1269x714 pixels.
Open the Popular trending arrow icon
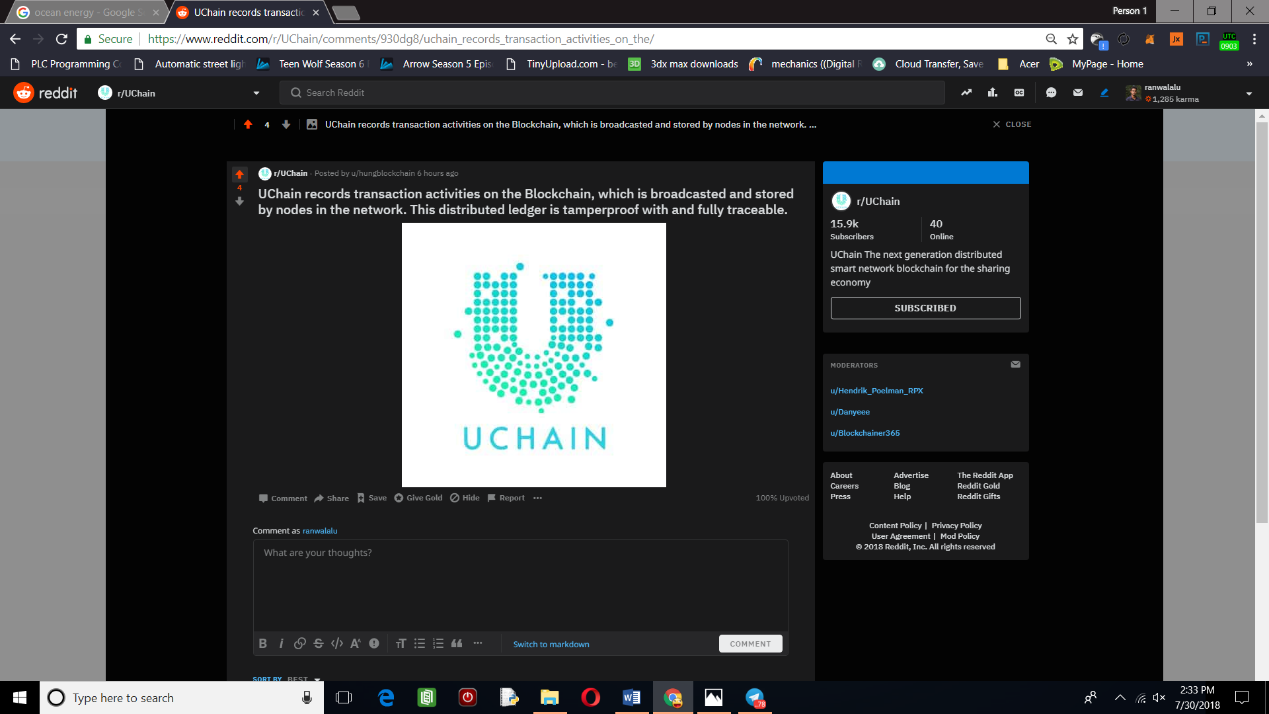[966, 93]
